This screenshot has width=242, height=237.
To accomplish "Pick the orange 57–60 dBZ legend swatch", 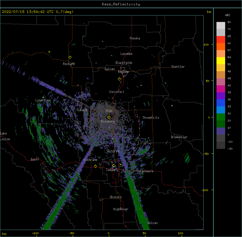I will [221, 46].
